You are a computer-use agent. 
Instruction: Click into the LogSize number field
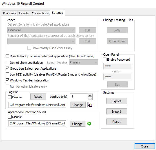tap(79, 97)
